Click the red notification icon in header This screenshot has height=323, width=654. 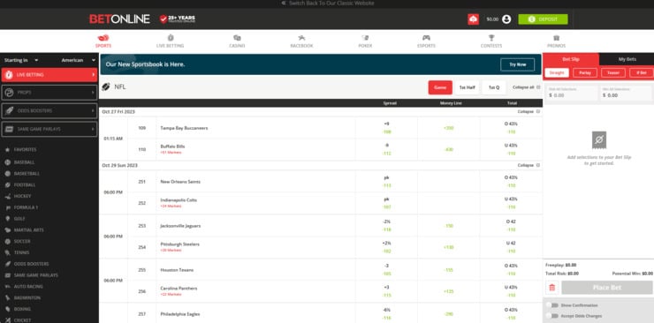point(473,19)
